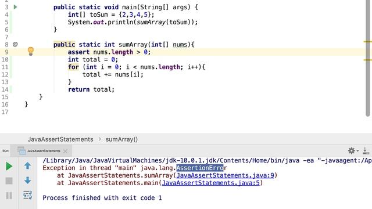Click the assert keyword on line 9
372x209 pixels.
[x=79, y=52]
